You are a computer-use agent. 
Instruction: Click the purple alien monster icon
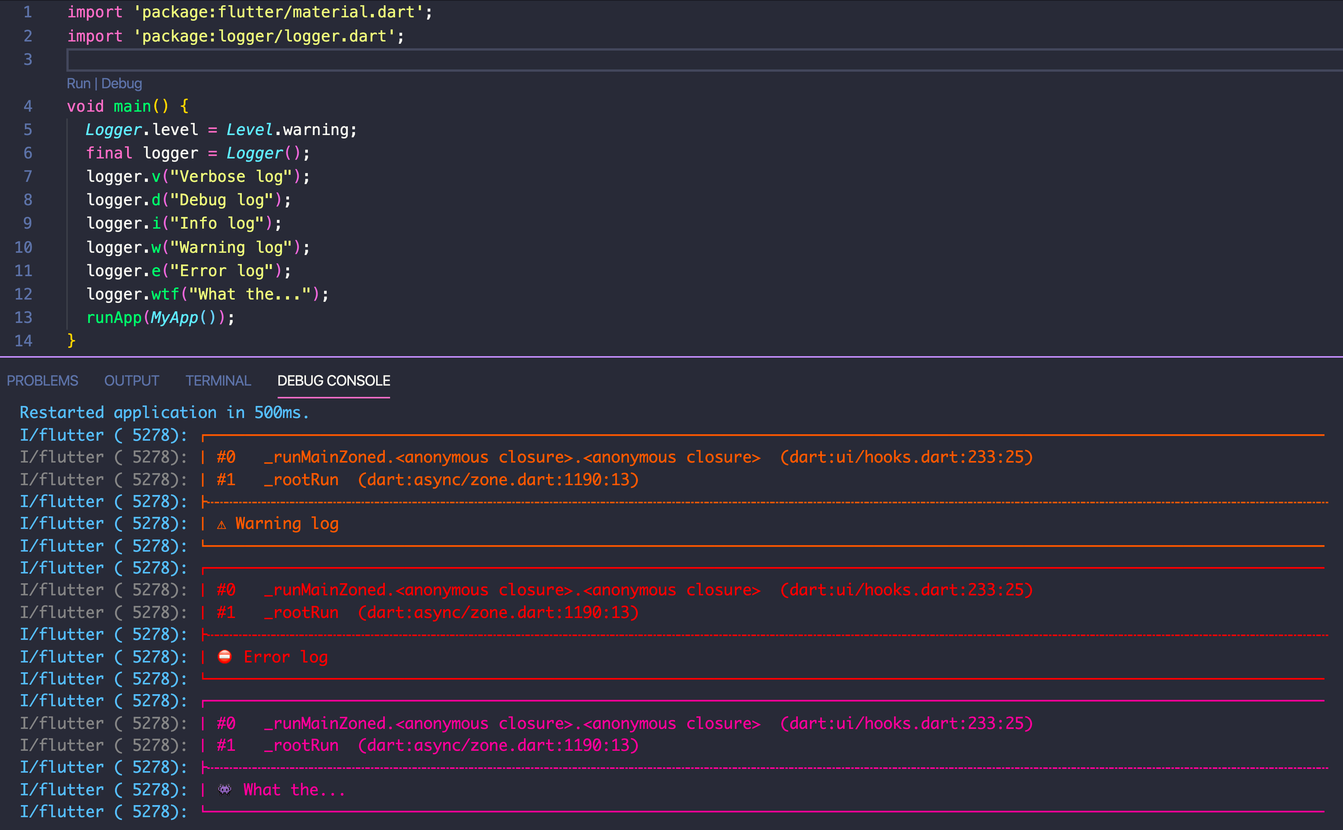point(224,790)
